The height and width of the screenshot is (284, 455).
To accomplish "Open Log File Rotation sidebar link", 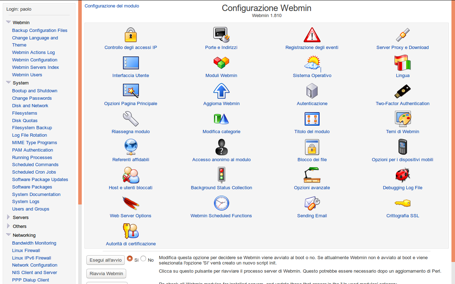I will pyautogui.click(x=30, y=135).
